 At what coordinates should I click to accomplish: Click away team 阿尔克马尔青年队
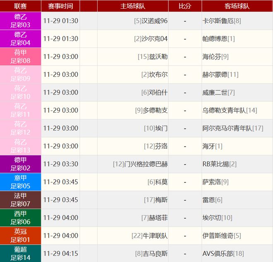[x=227, y=128]
